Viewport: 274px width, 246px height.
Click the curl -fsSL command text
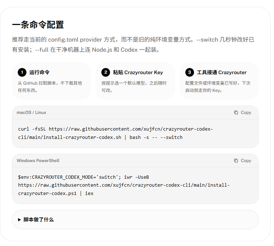click(115, 133)
